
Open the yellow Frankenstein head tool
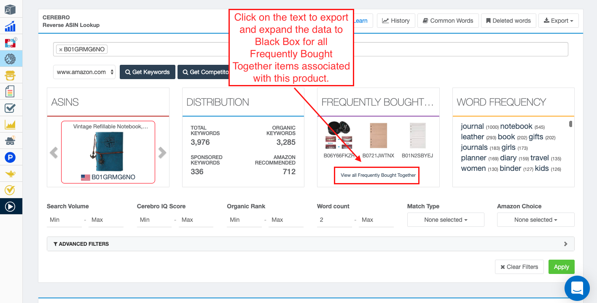pos(10,75)
